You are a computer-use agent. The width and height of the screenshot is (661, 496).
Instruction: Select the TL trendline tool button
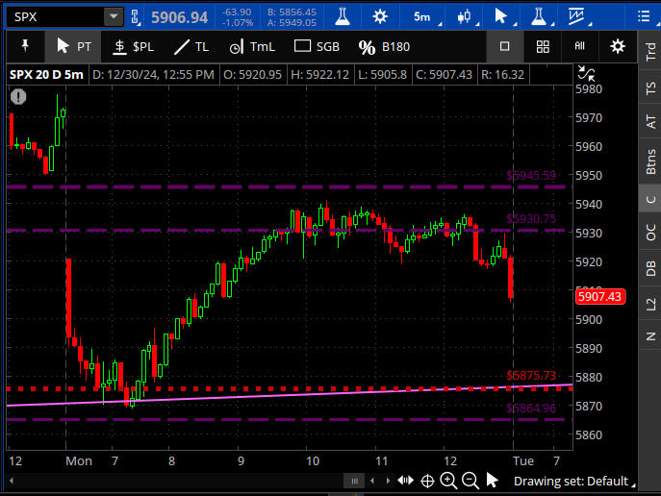coord(191,46)
